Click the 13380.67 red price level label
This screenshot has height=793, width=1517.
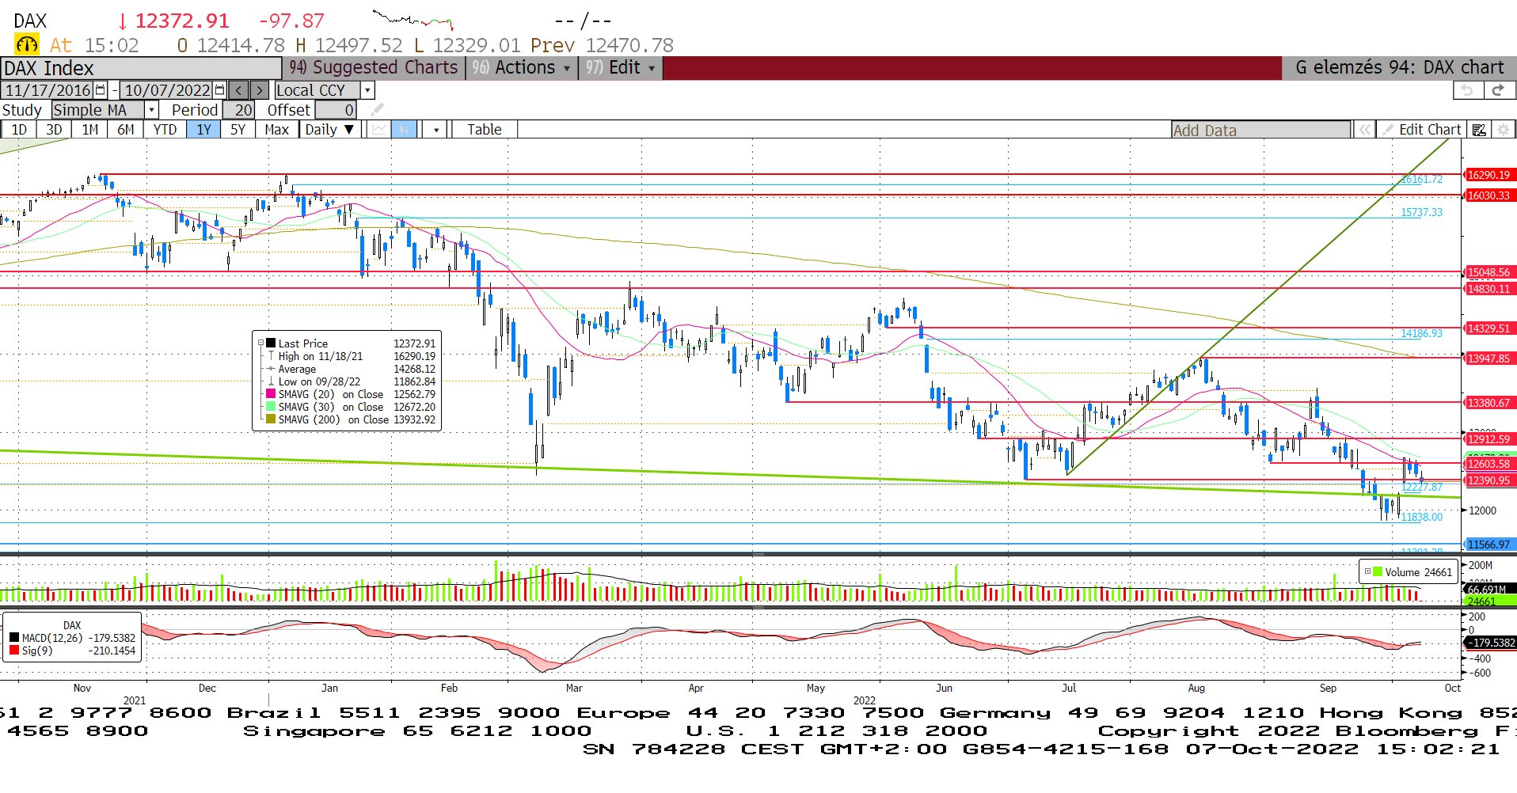(x=1488, y=403)
